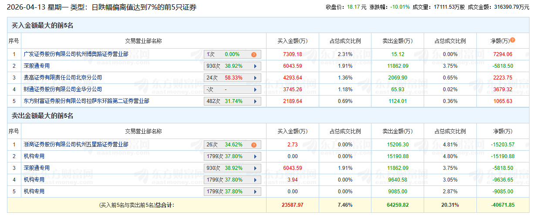The image size is (533, 215).
Task: Click arrow icon for 深股通专用 in buy table
Action: pyautogui.click(x=254, y=66)
